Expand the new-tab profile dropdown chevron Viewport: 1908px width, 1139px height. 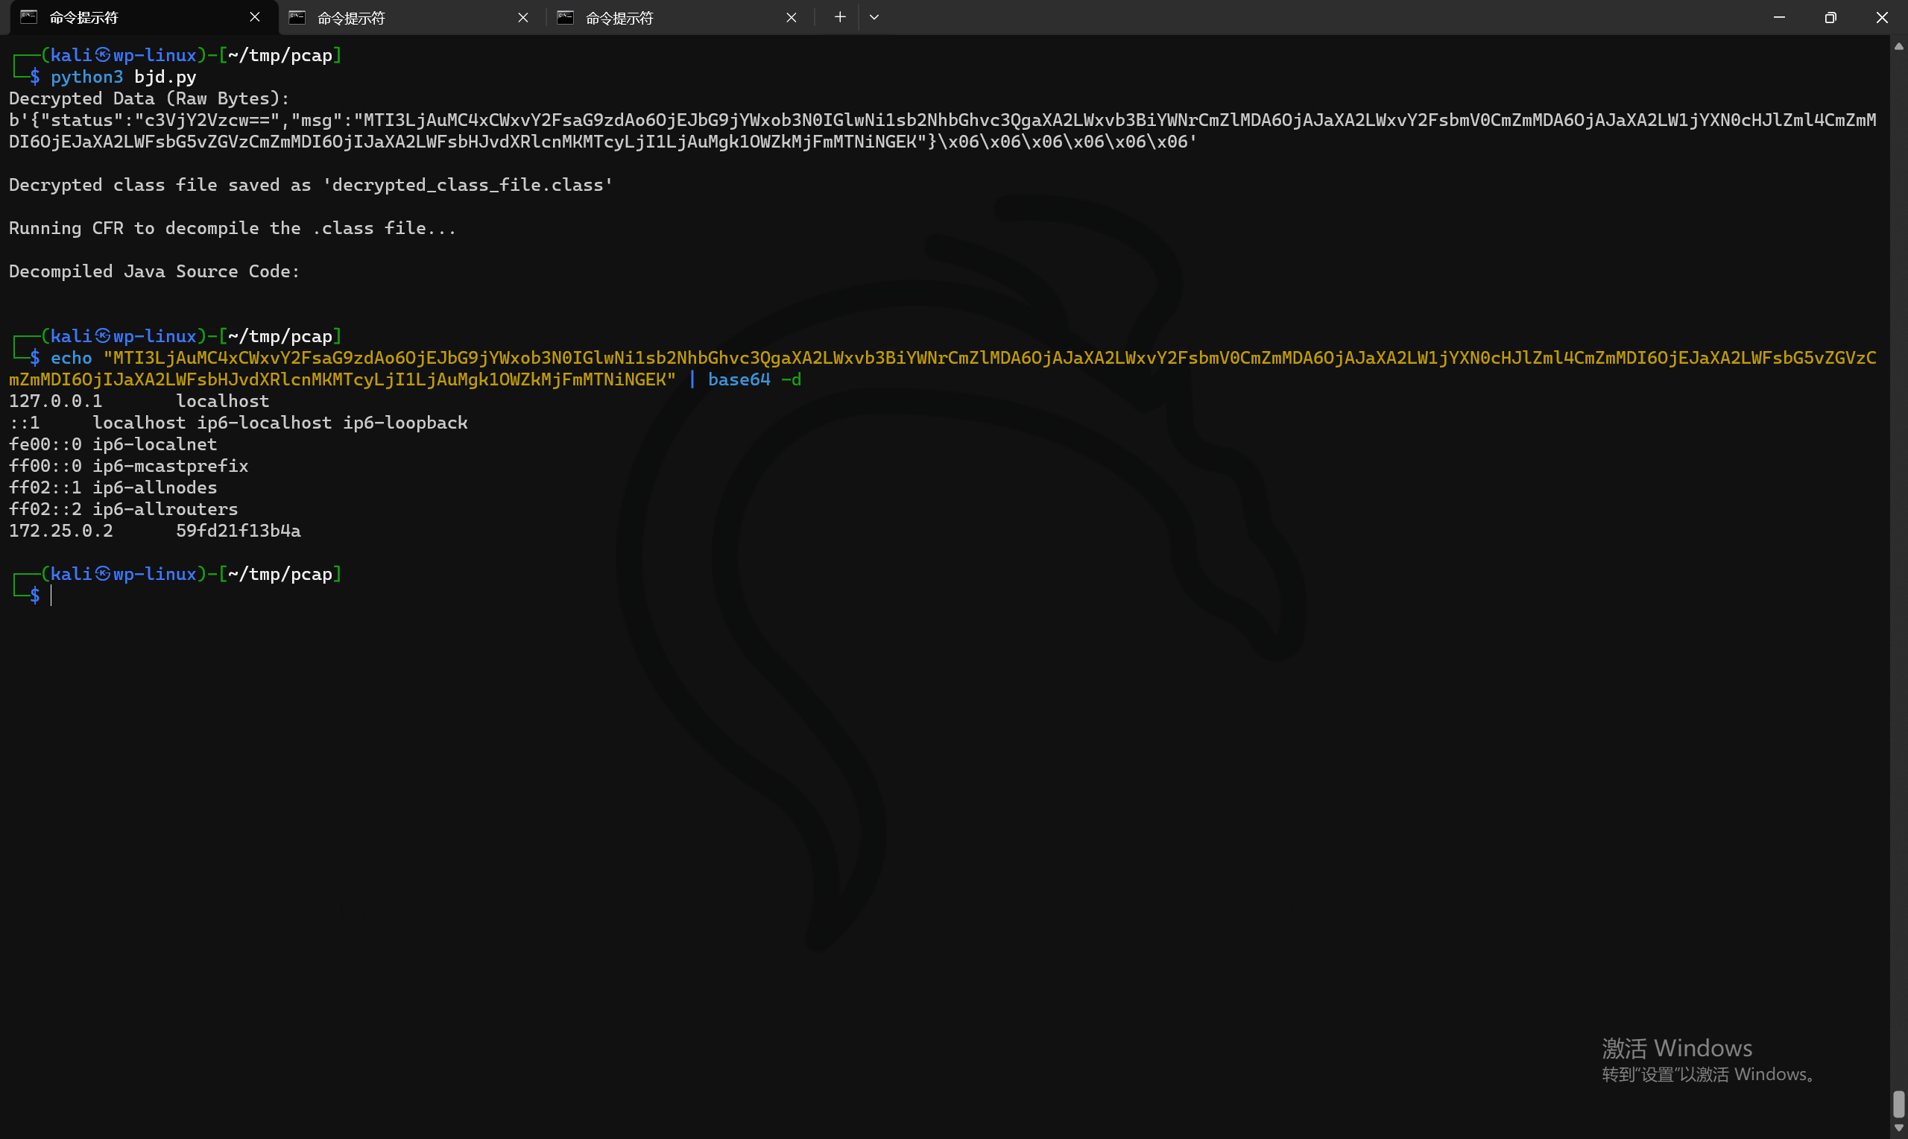pyautogui.click(x=874, y=17)
